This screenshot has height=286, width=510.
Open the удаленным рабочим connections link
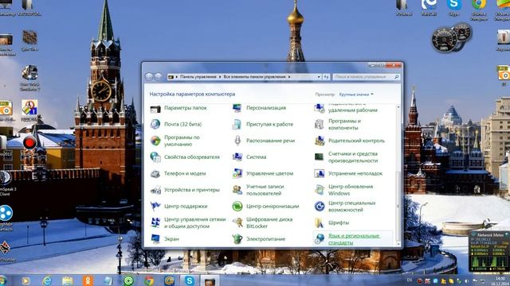[353, 110]
